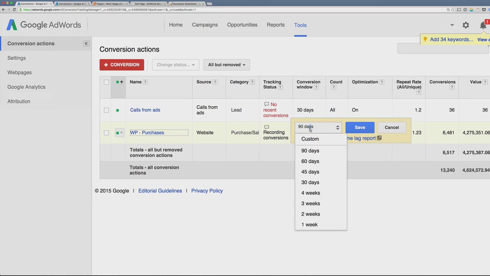Viewport: 490px width, 276px height.
Task: Choose 3 weeks from the window list
Action: [321, 204]
